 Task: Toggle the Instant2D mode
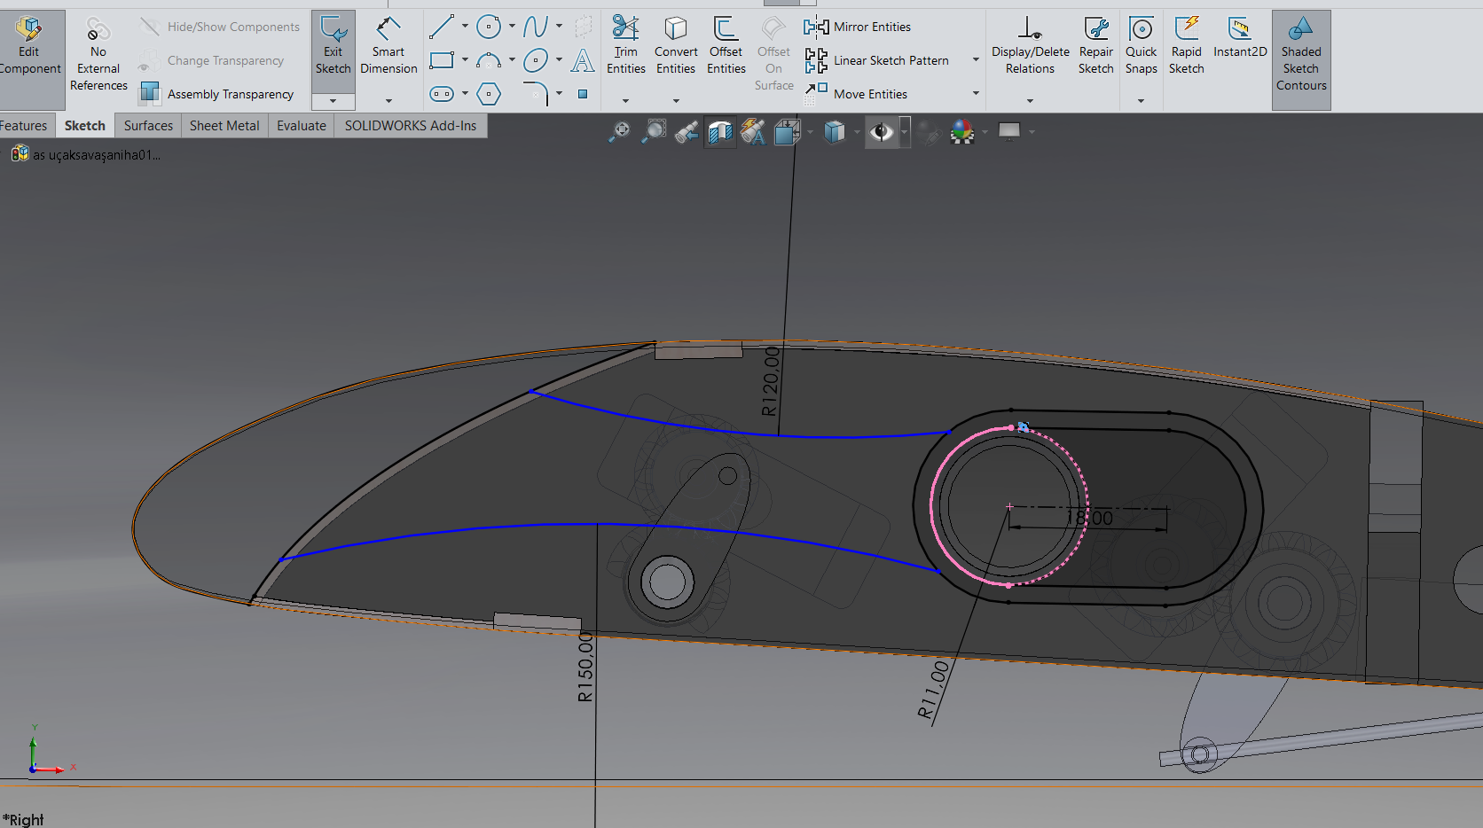click(1239, 35)
